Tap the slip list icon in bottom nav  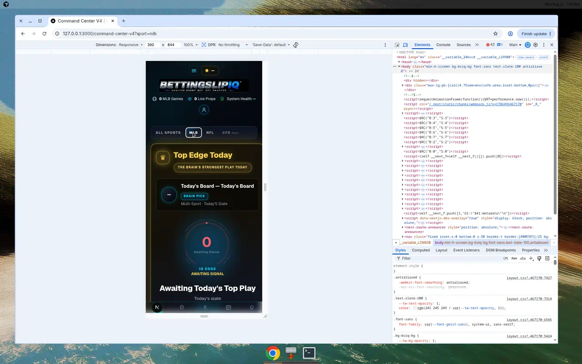(228, 308)
